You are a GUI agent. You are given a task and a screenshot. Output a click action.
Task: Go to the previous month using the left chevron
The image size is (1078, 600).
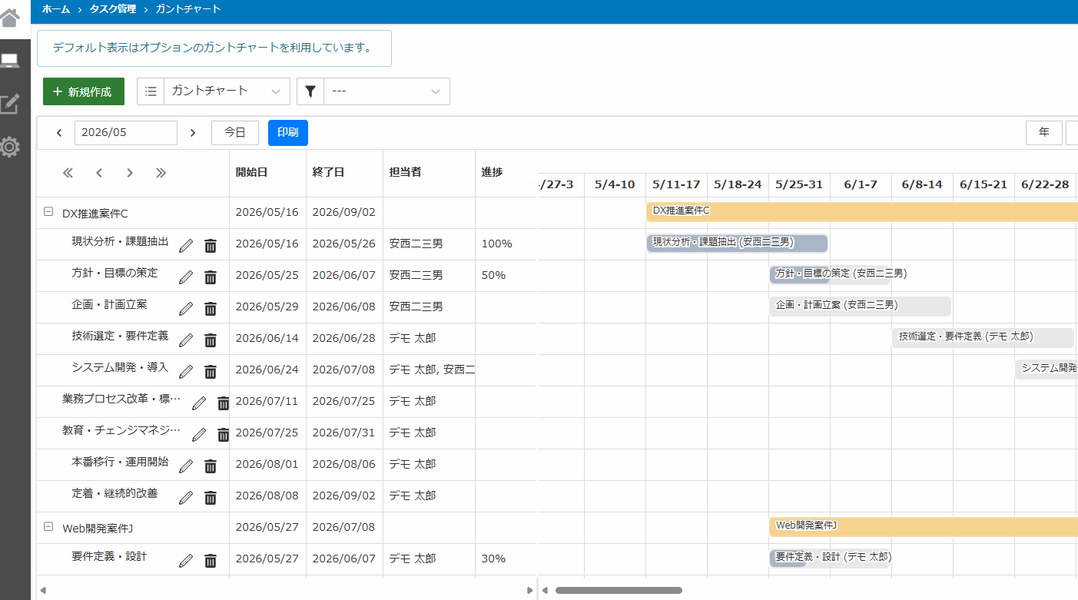coord(59,133)
